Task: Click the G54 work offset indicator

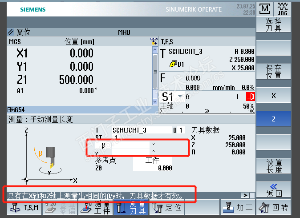Action: click(16, 110)
